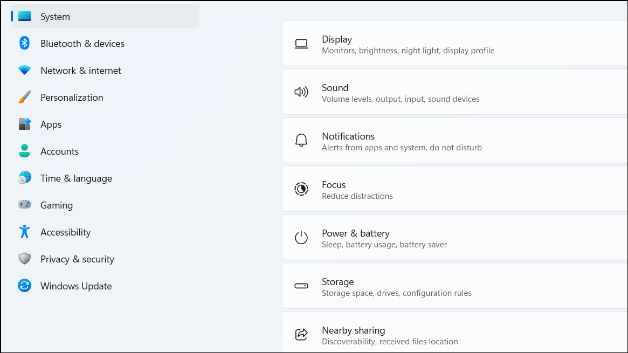Click the Accessibility figure icon
The width and height of the screenshot is (628, 353).
[24, 232]
